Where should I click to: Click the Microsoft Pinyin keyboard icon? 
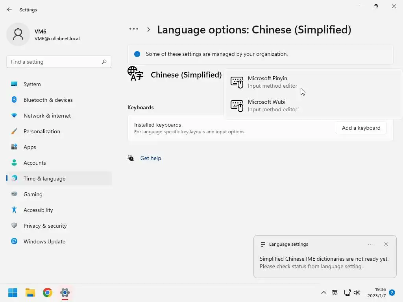pyautogui.click(x=237, y=83)
